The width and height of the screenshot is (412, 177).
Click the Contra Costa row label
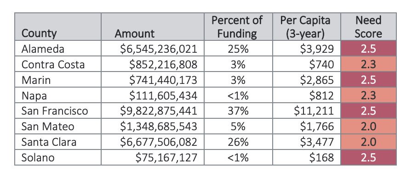click(x=58, y=64)
